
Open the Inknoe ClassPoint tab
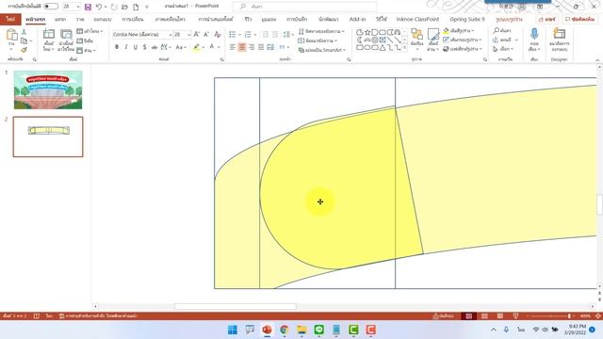point(417,19)
